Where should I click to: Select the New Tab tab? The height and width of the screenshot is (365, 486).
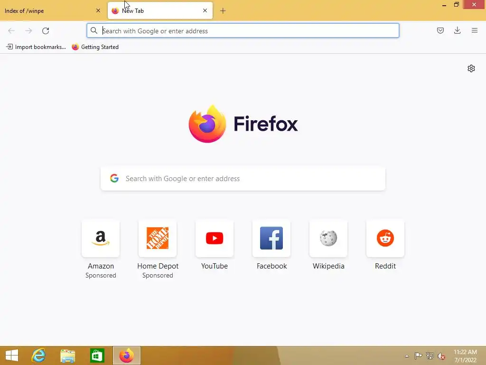tap(160, 10)
